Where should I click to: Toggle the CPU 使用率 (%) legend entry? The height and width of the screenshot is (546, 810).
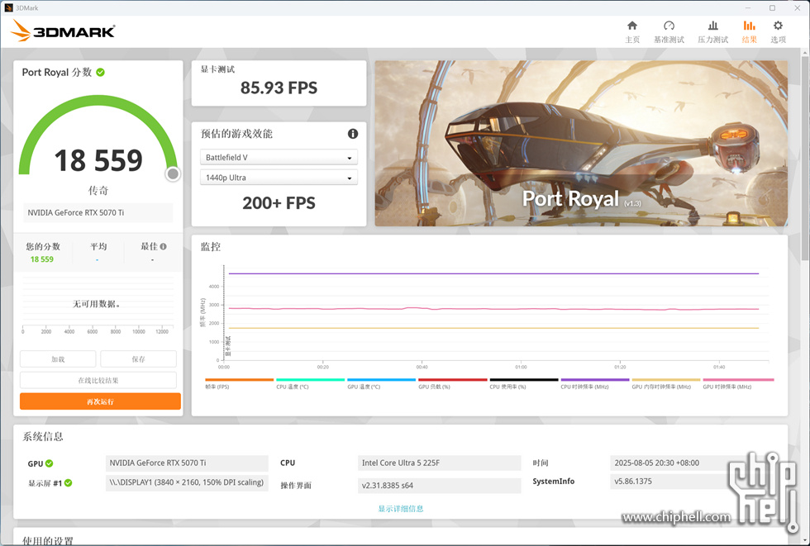tap(524, 383)
